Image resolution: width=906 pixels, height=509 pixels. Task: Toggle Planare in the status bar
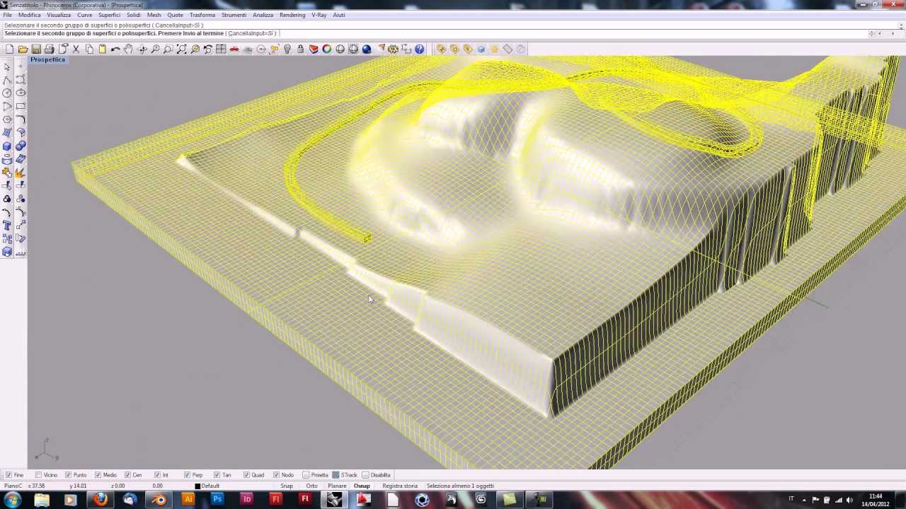[x=337, y=486]
